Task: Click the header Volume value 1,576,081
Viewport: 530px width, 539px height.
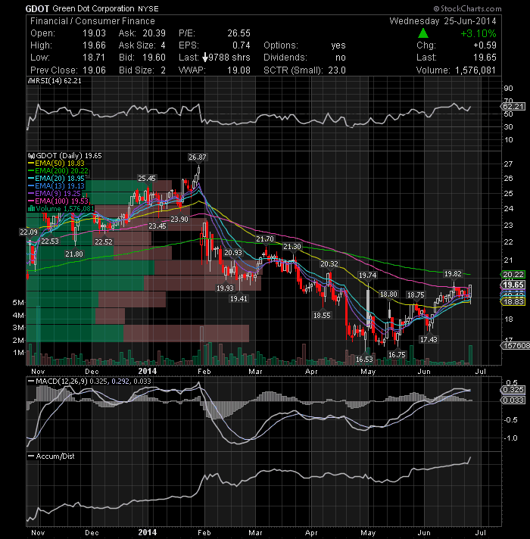Action: point(475,70)
